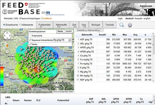Viewport: 155px width, 105px height.
Task: Open the Mg g/kg.TS nutrient dropdown
Action: pyautogui.click(x=69, y=40)
